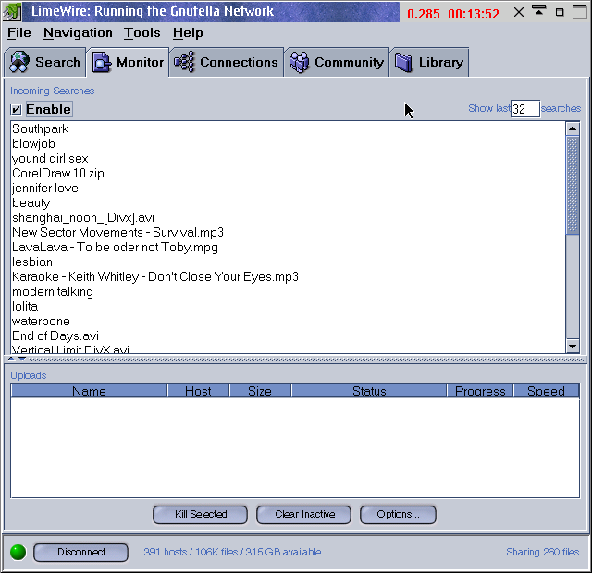The width and height of the screenshot is (592, 573).
Task: Click the Library book icon
Action: (403, 62)
